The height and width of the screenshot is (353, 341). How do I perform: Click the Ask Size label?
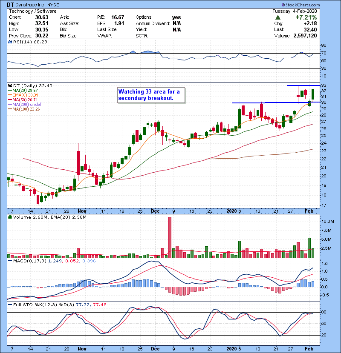click(x=69, y=23)
